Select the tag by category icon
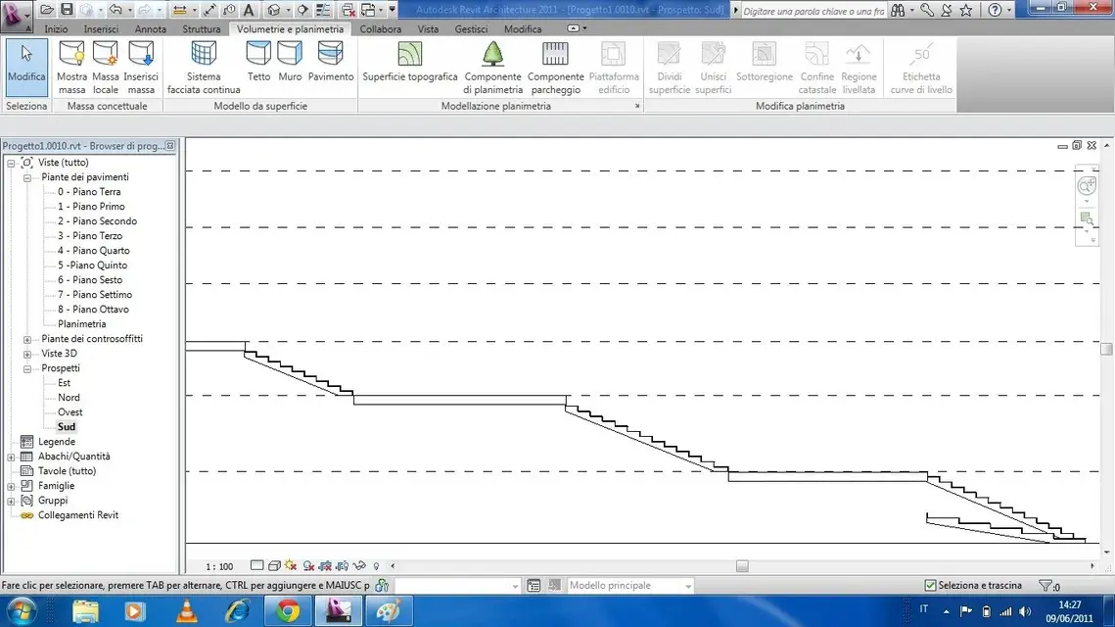The height and width of the screenshot is (627, 1115). click(229, 10)
